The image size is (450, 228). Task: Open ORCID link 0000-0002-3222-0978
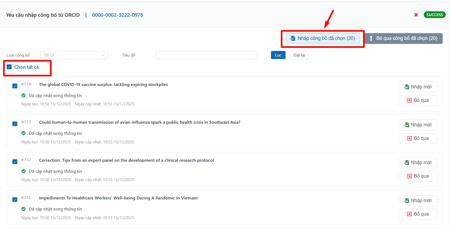click(118, 15)
